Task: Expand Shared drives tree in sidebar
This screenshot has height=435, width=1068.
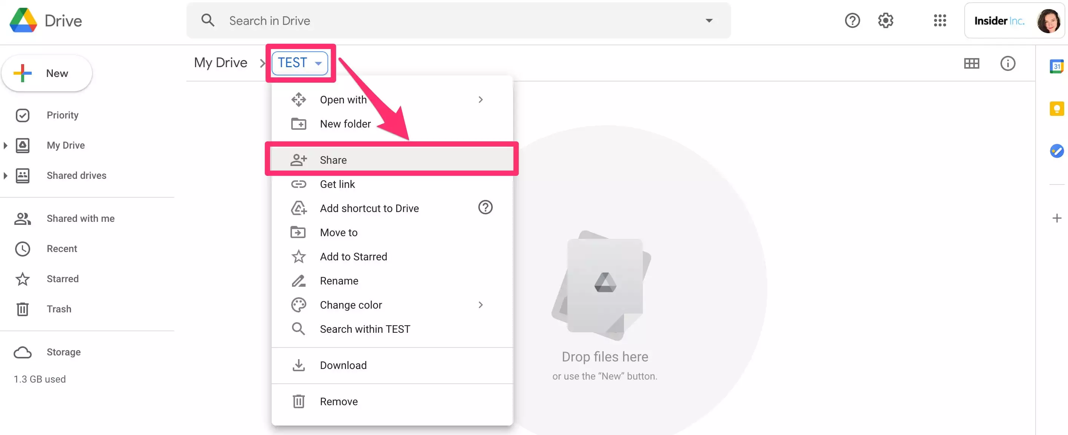Action: [x=5, y=176]
